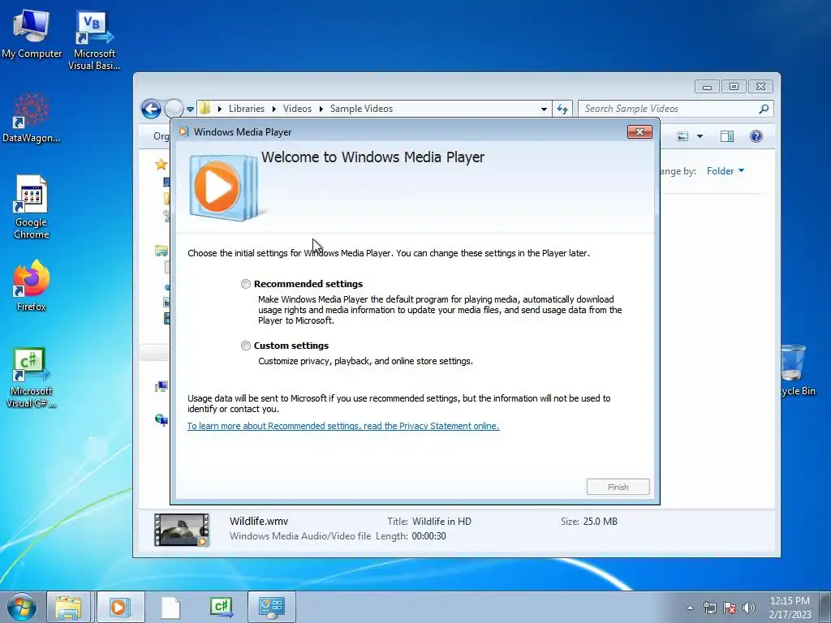Screen dimensions: 831x623
Task: Select the Recommended settings radio button
Action: click(245, 284)
